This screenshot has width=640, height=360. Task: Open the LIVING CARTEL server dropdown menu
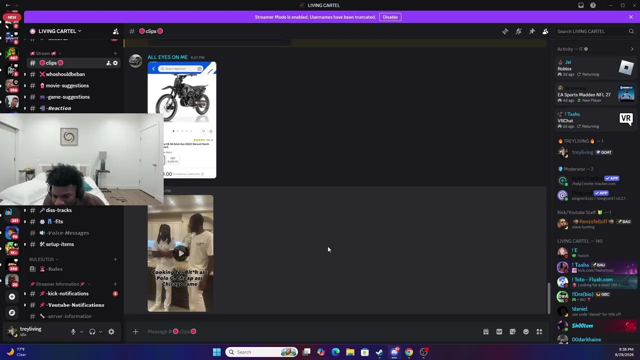tap(60, 31)
